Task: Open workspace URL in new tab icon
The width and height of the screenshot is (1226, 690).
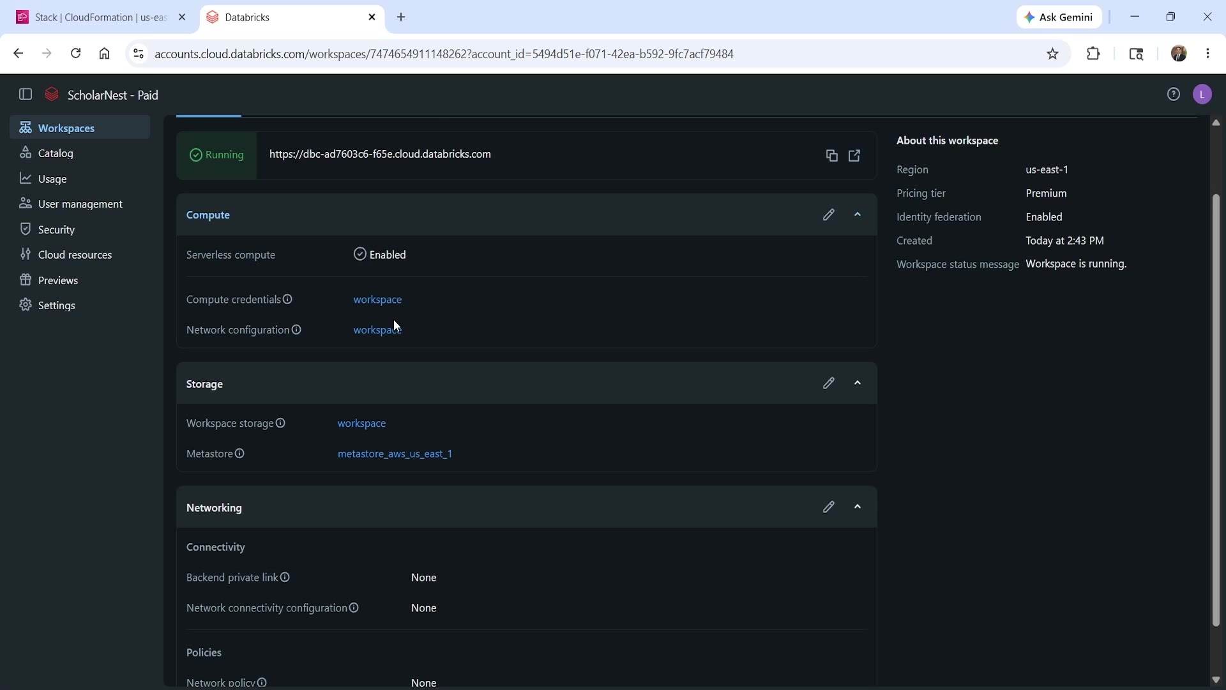Action: [855, 156]
